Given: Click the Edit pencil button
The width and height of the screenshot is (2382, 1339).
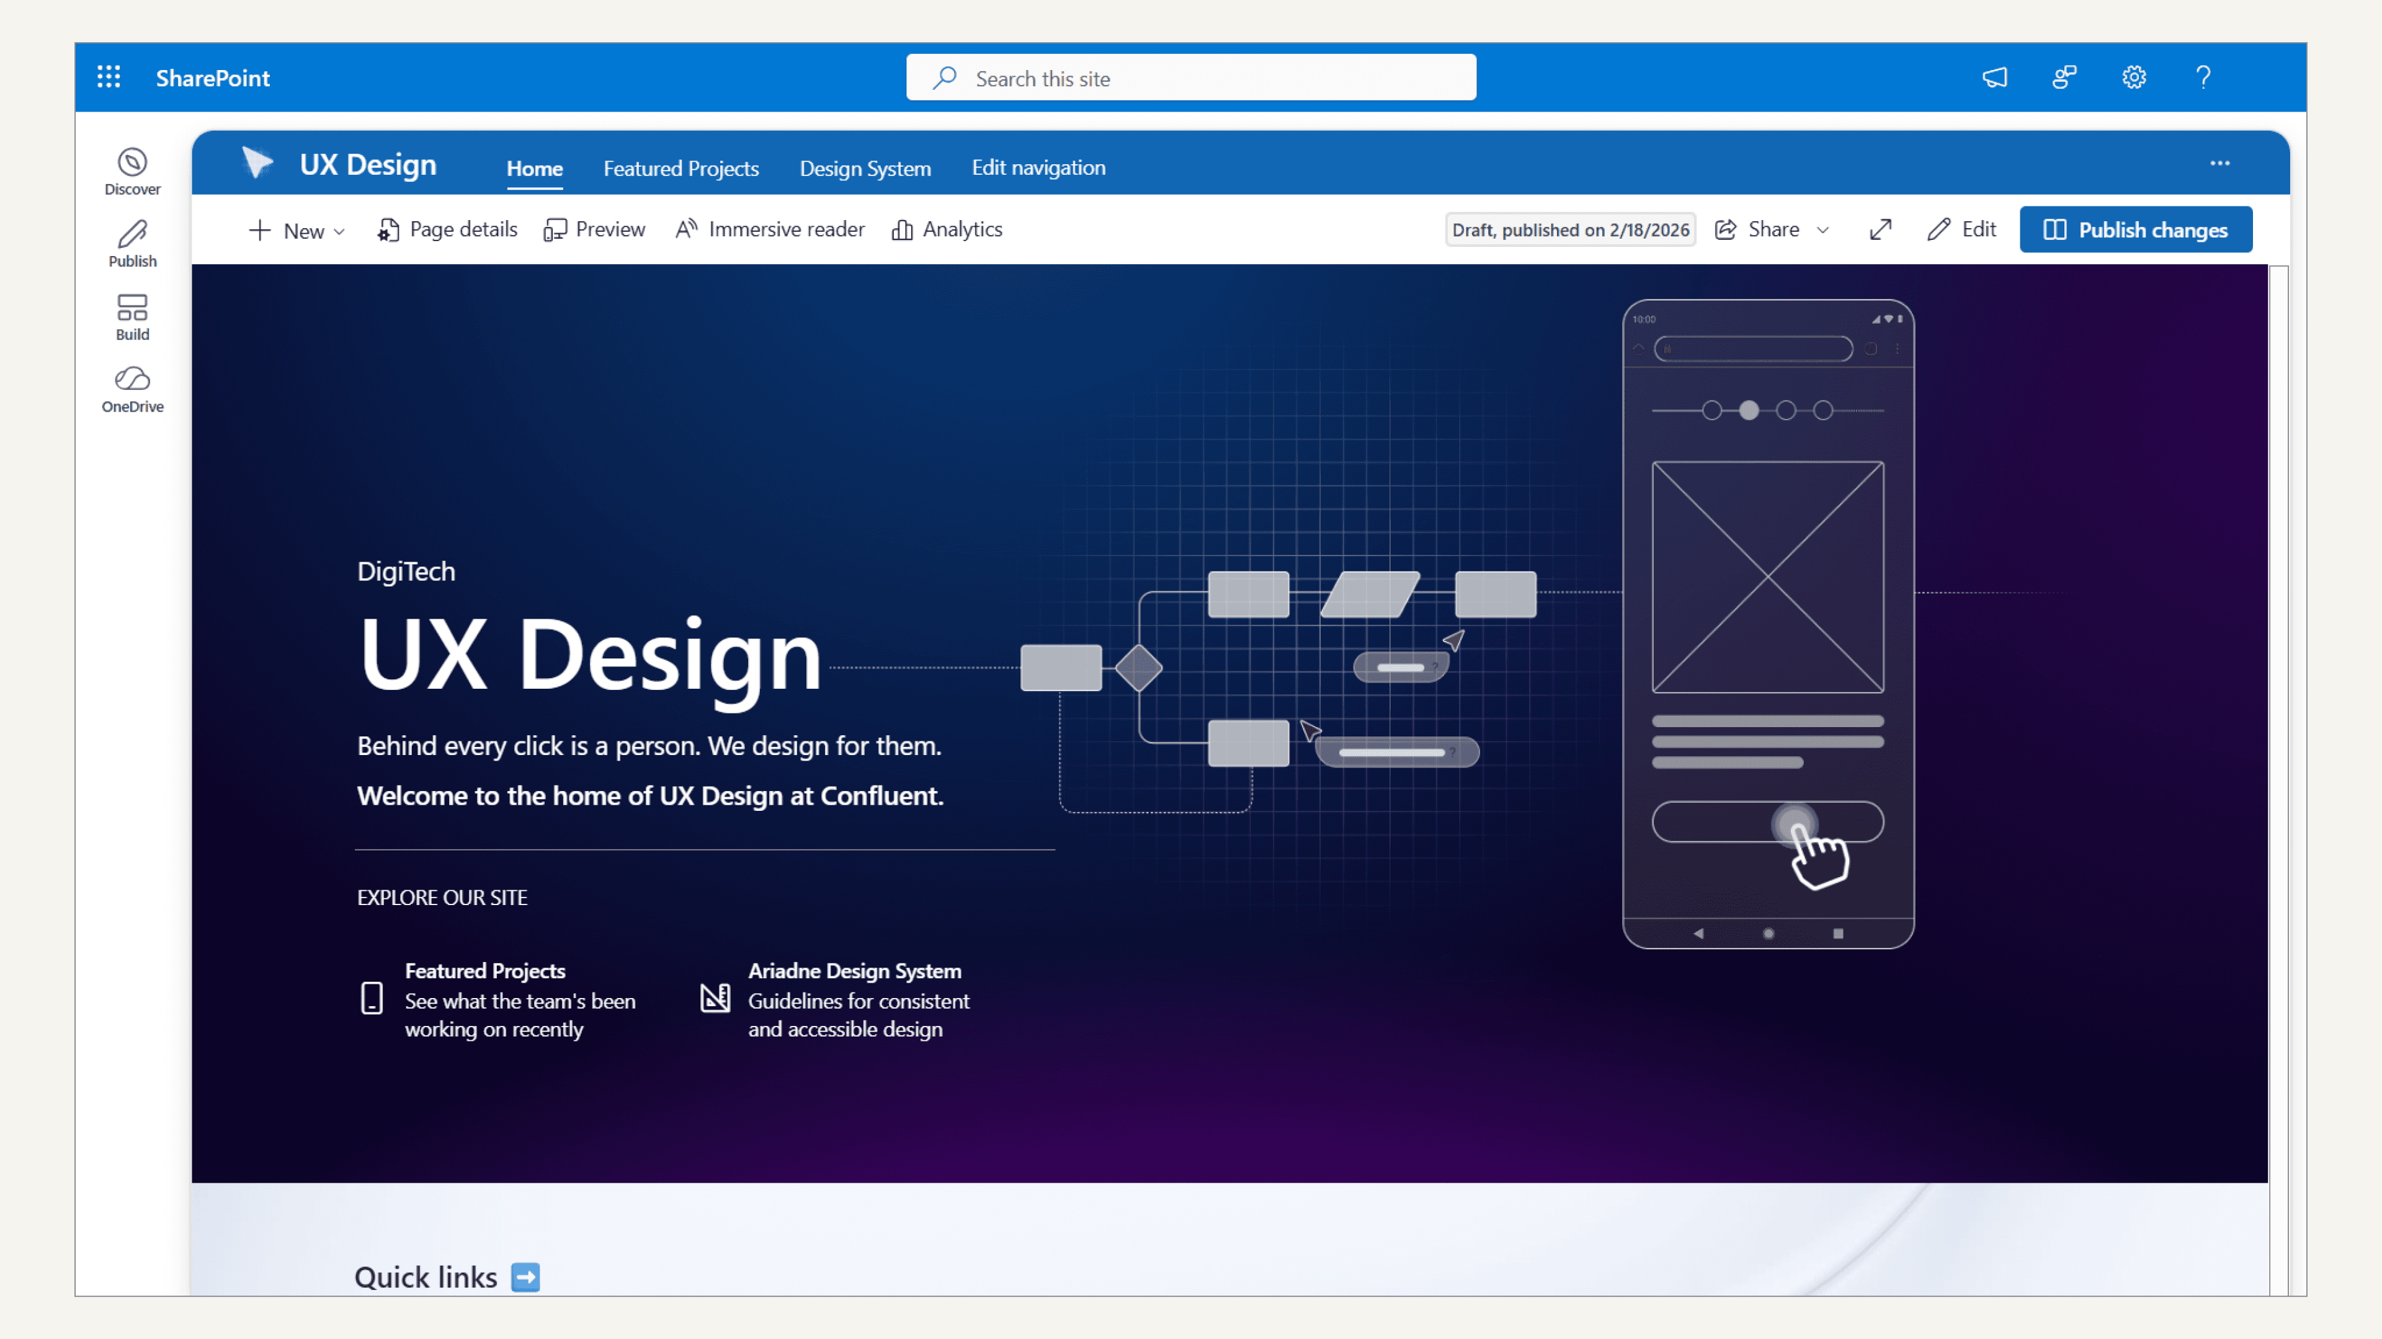Looking at the screenshot, I should [1962, 229].
